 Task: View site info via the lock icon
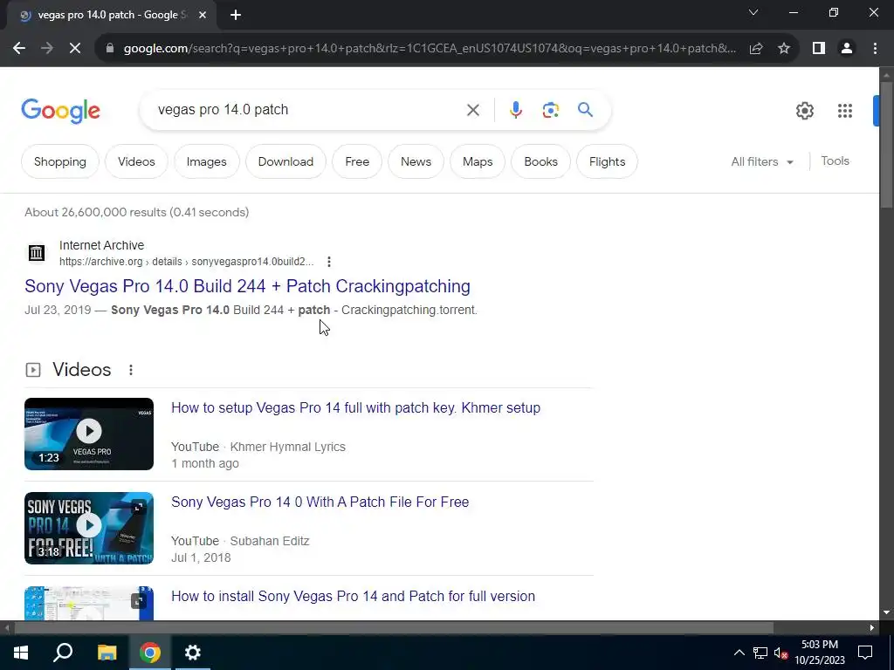[x=110, y=49]
